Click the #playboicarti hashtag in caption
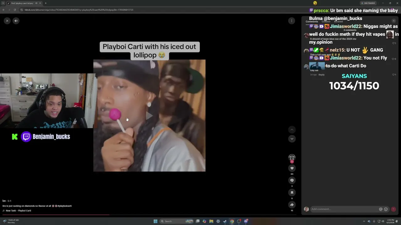Viewport: 401px width, 225px height. click(64, 206)
